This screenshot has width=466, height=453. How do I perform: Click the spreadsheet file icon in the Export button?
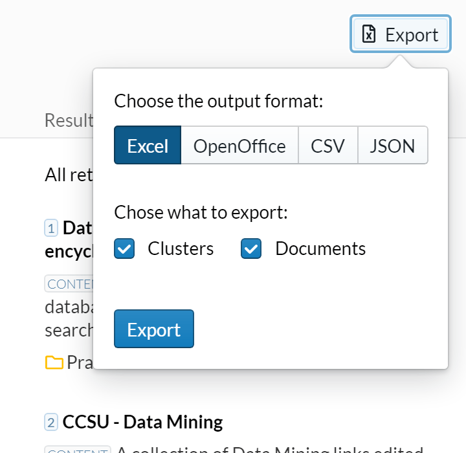click(368, 34)
